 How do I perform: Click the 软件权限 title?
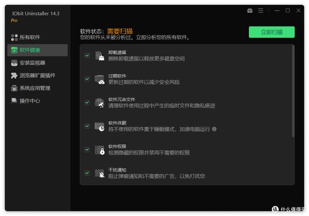[x=117, y=146]
